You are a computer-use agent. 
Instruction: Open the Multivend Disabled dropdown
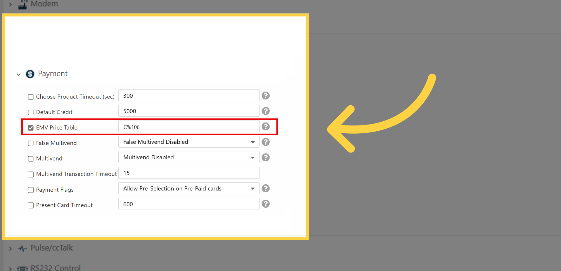[x=189, y=158]
